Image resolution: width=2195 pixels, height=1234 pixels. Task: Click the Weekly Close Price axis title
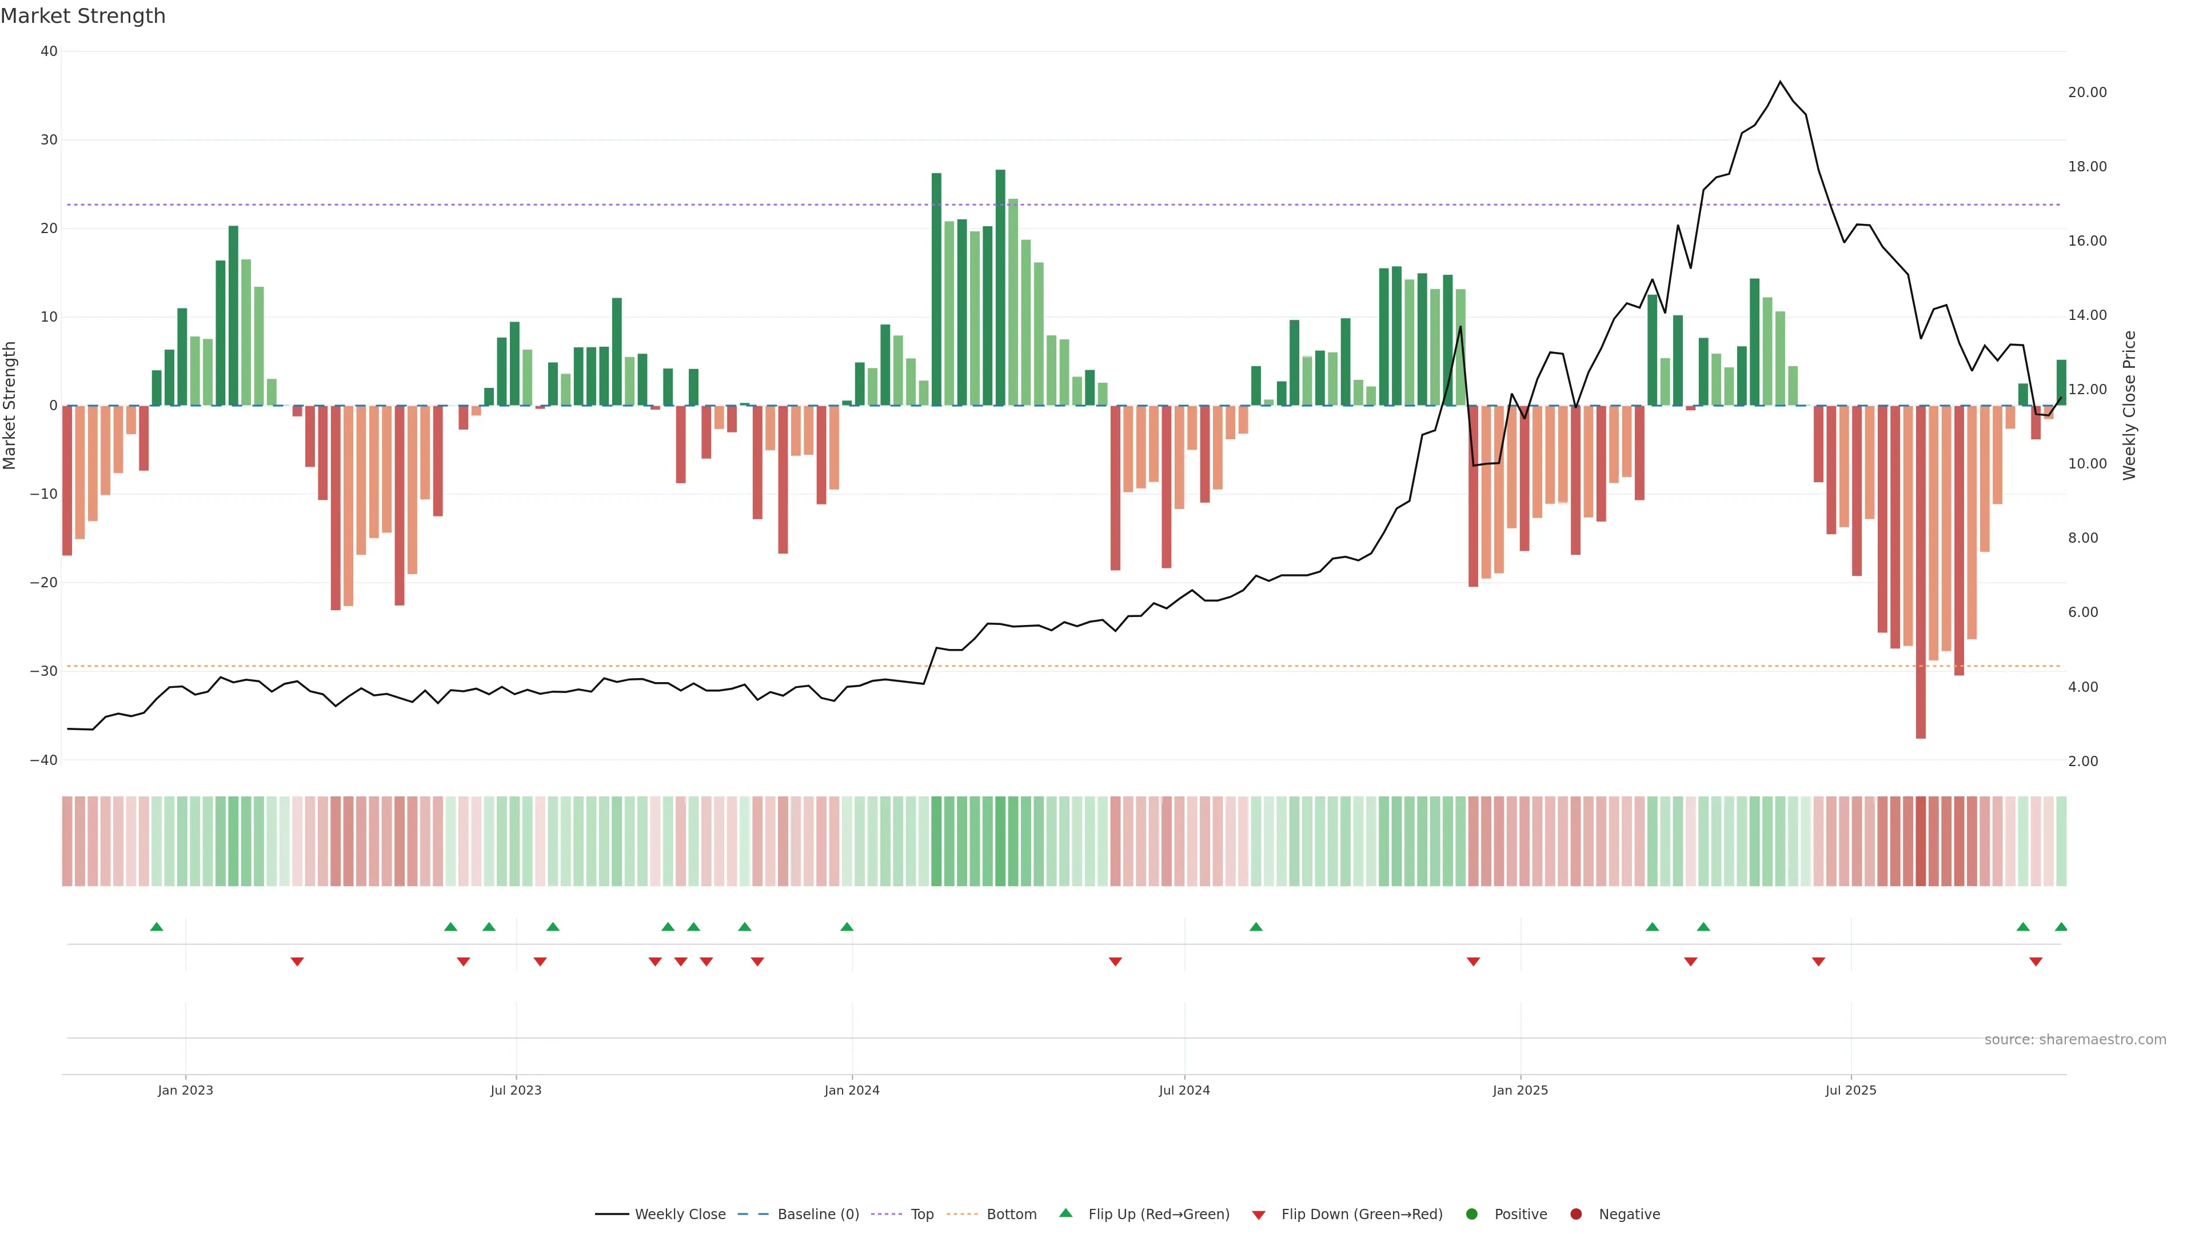coord(2129,406)
